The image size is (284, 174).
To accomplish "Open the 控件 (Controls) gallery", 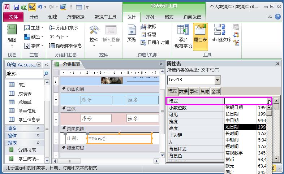I will (x=94, y=36).
